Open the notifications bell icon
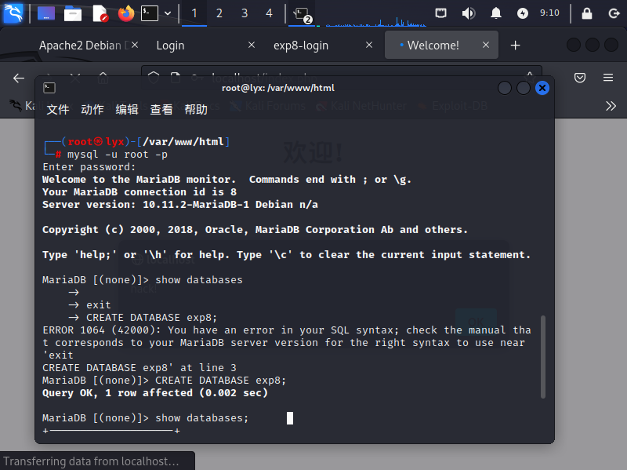Viewport: 627px width, 470px height. 496,13
